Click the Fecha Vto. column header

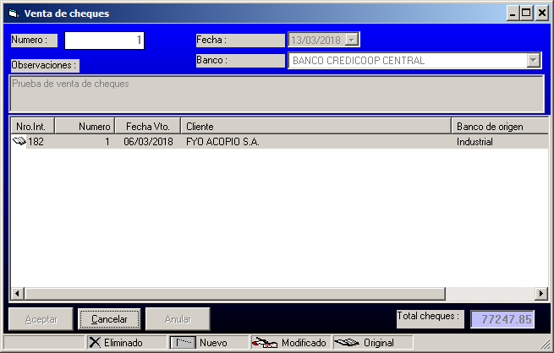click(147, 126)
